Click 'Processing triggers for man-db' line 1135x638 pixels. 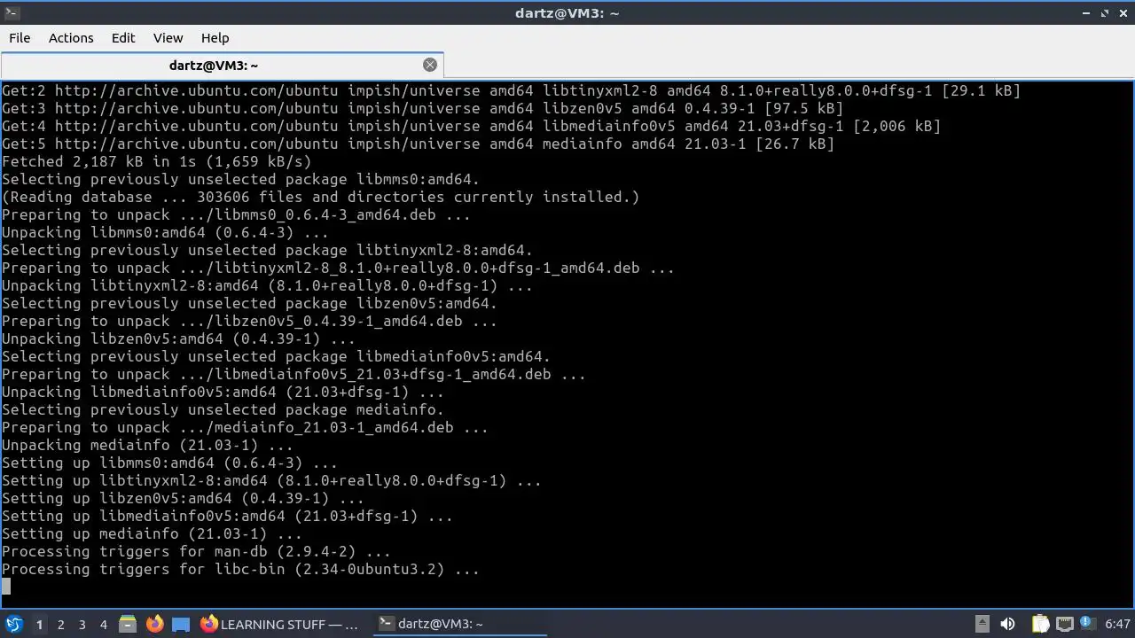tap(196, 551)
